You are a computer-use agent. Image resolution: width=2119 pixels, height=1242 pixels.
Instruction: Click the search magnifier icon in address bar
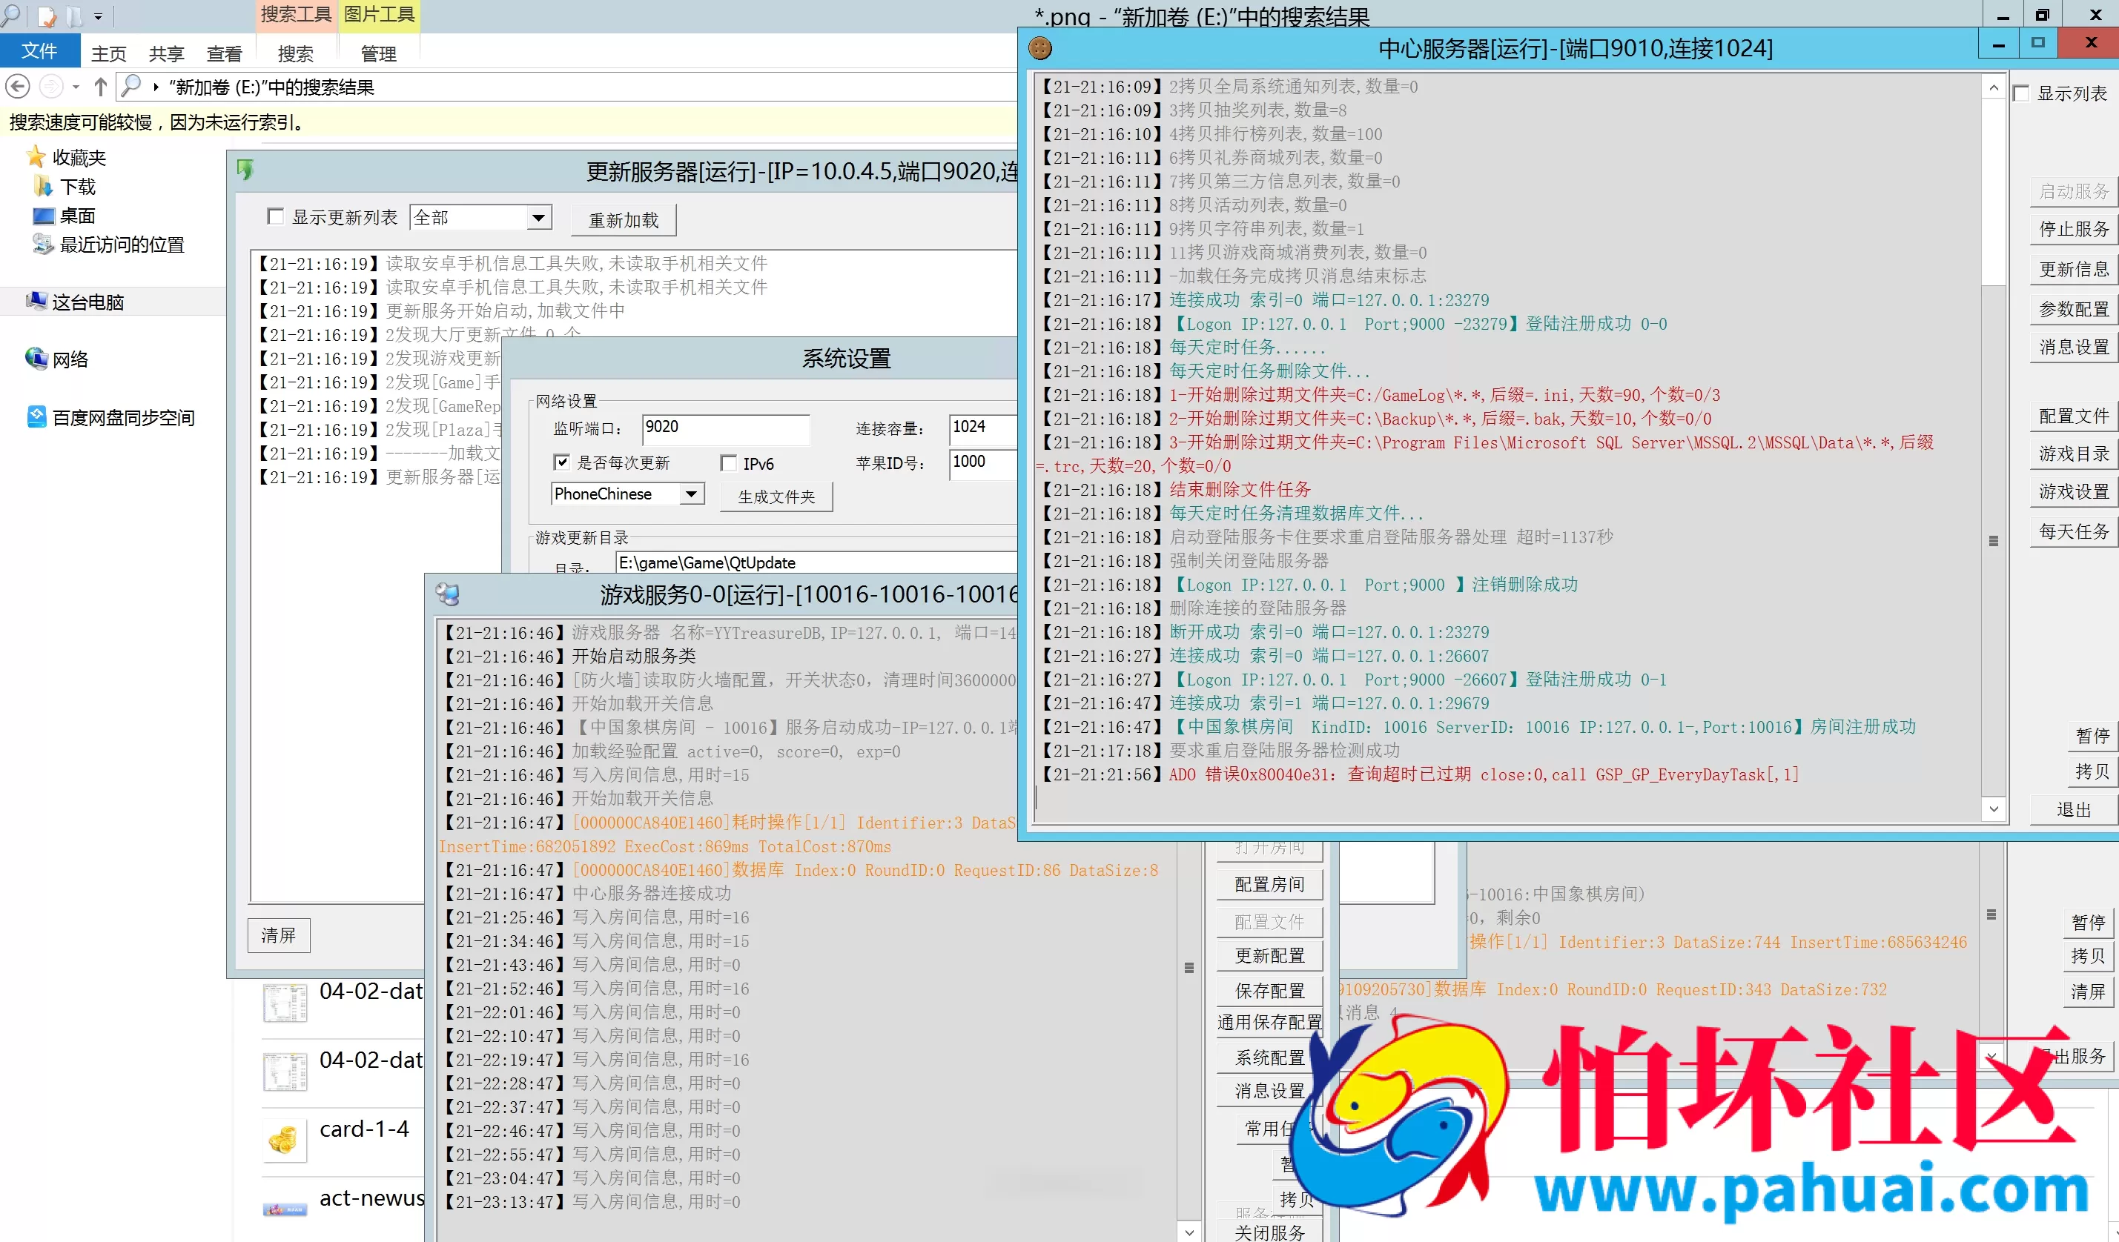click(130, 86)
